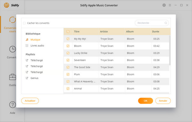Uncheck the Plum track checkbox
The height and width of the screenshot is (122, 192).
pos(68,74)
